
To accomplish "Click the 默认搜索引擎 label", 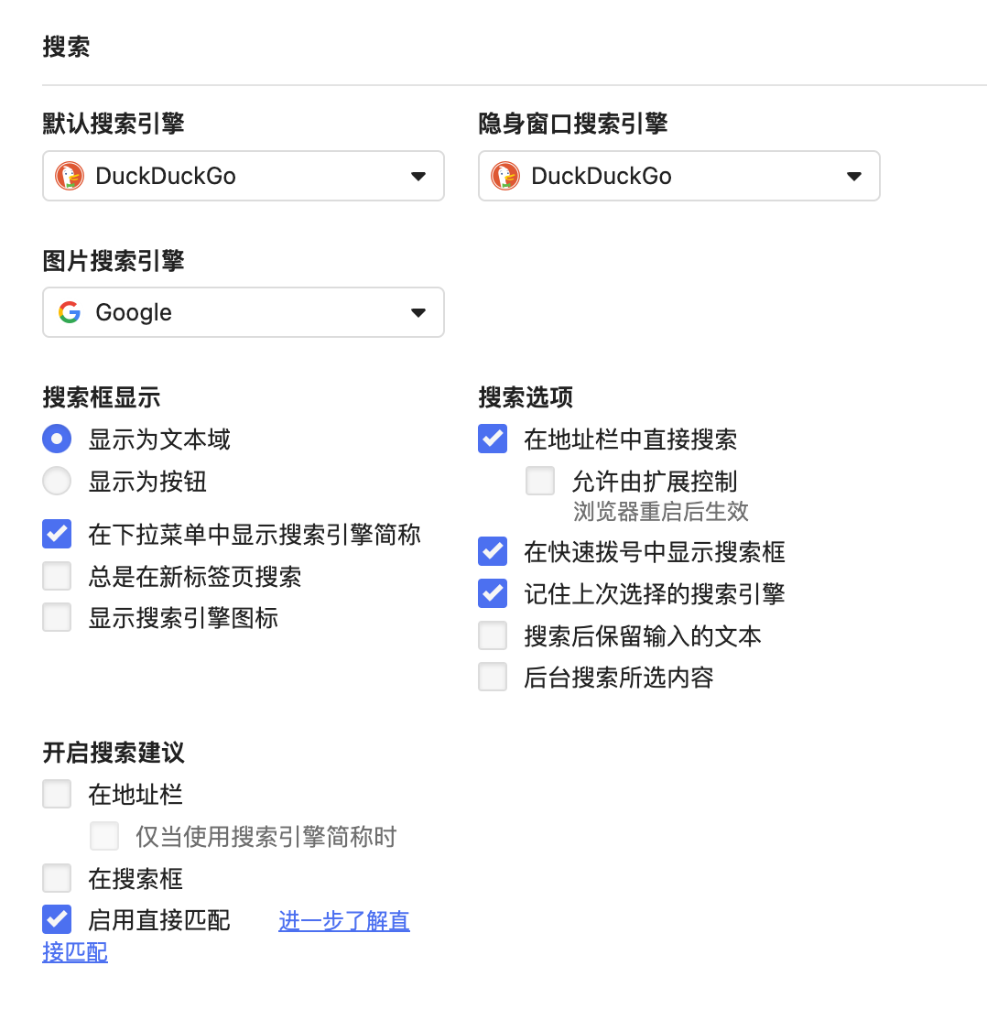I will (x=114, y=124).
